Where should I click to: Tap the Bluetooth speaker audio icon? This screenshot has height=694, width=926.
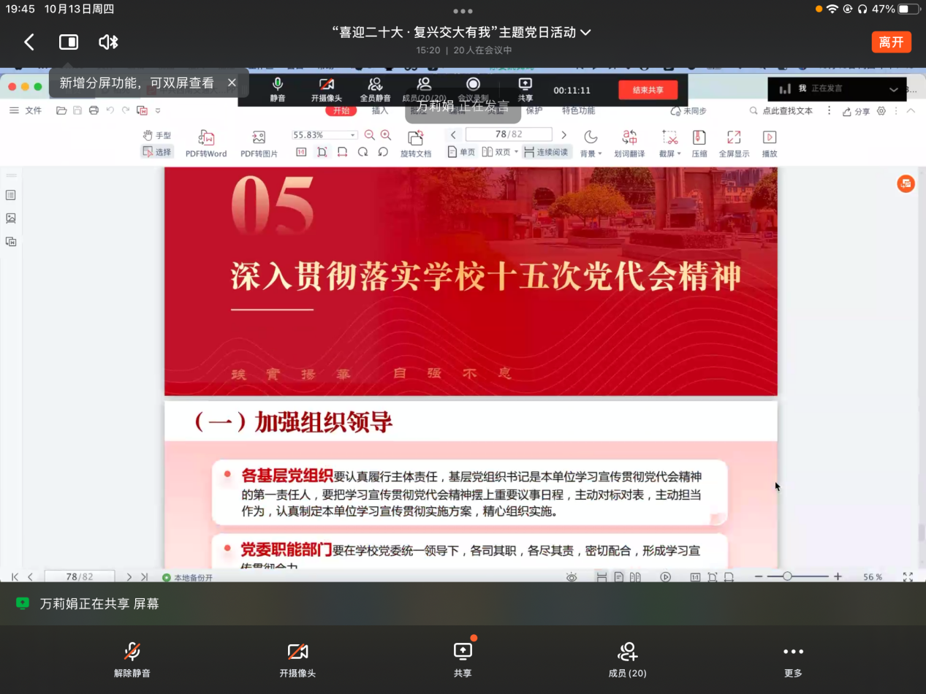point(108,42)
